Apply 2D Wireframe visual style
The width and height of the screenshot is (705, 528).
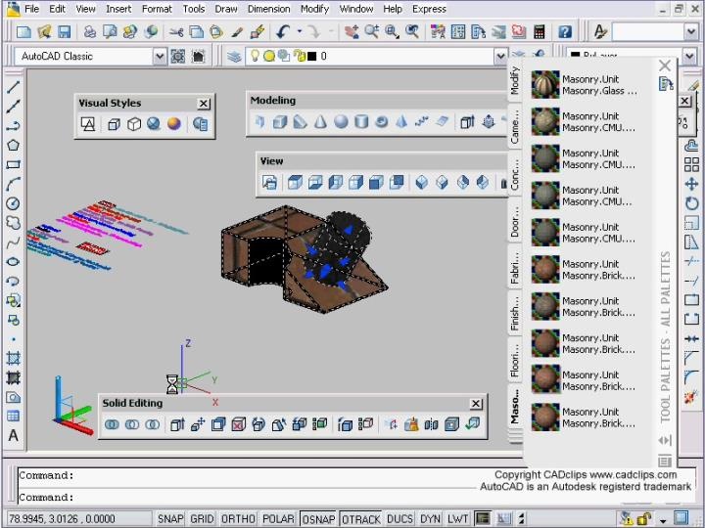coord(88,124)
